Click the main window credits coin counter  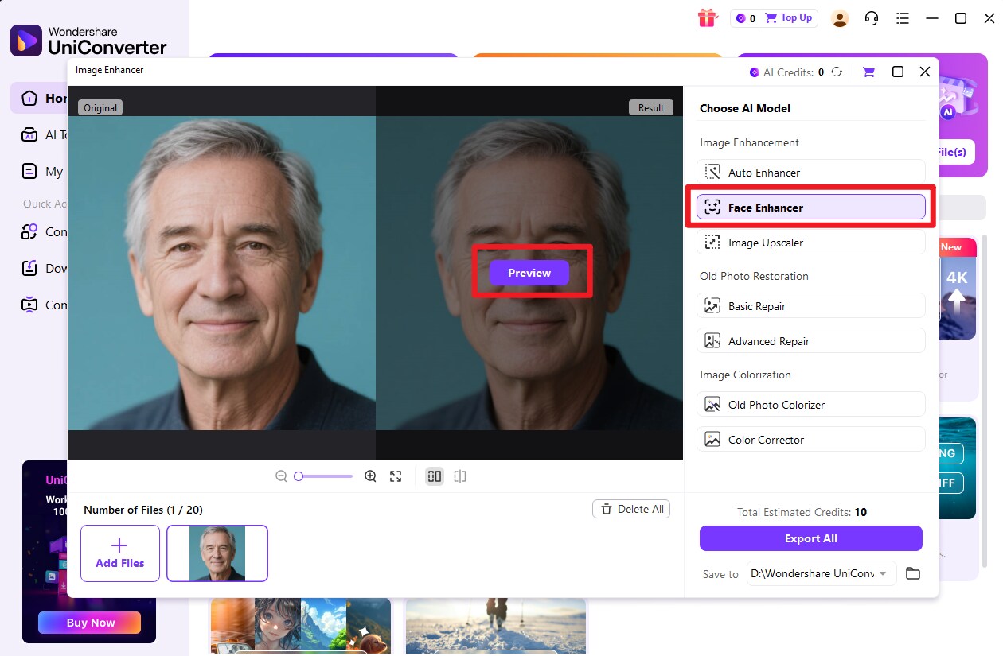746,18
